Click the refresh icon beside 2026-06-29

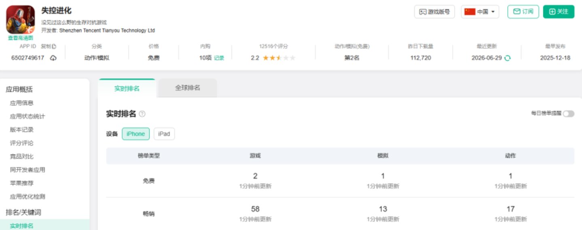click(508, 58)
